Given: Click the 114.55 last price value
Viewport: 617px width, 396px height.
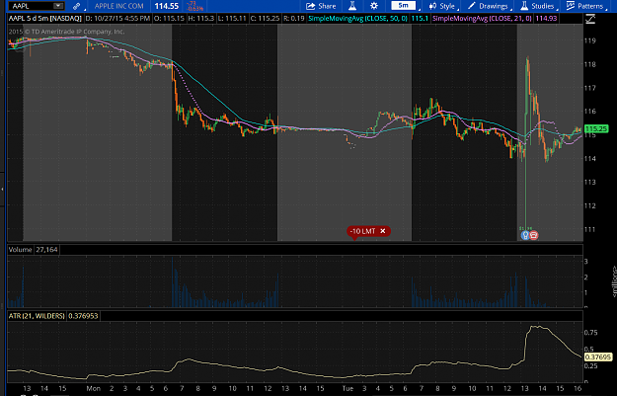Looking at the screenshot, I should pos(167,6).
